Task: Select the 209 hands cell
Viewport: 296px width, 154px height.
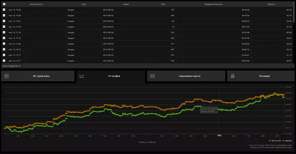Action: tap(173, 61)
